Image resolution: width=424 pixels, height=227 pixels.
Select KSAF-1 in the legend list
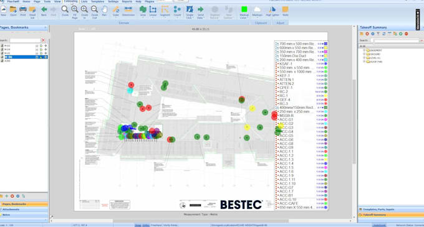tap(286, 63)
